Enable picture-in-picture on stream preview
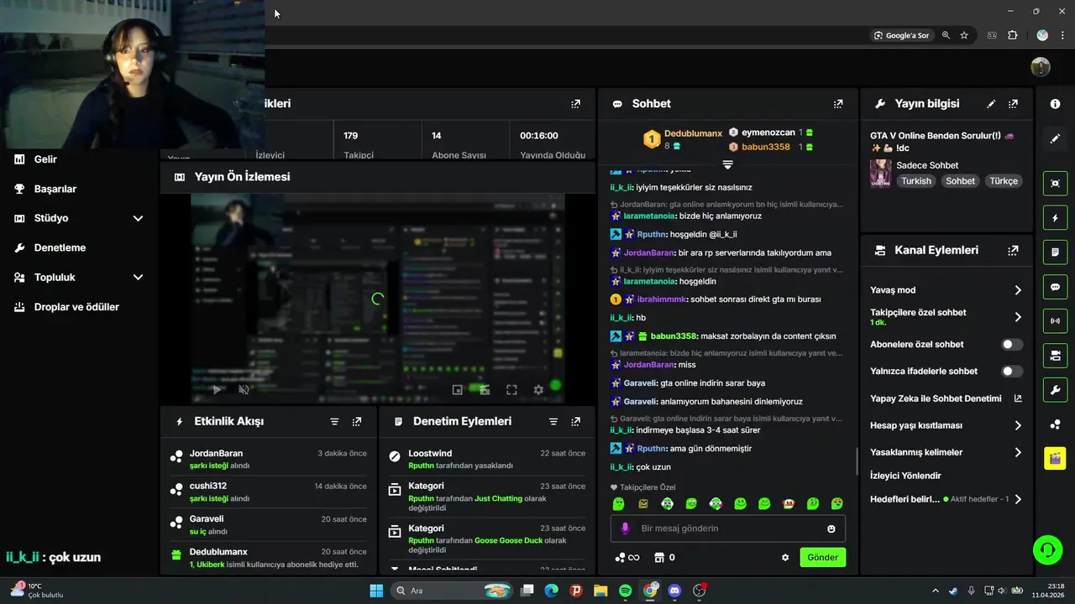Screen dimensions: 1075x604 (458, 389)
